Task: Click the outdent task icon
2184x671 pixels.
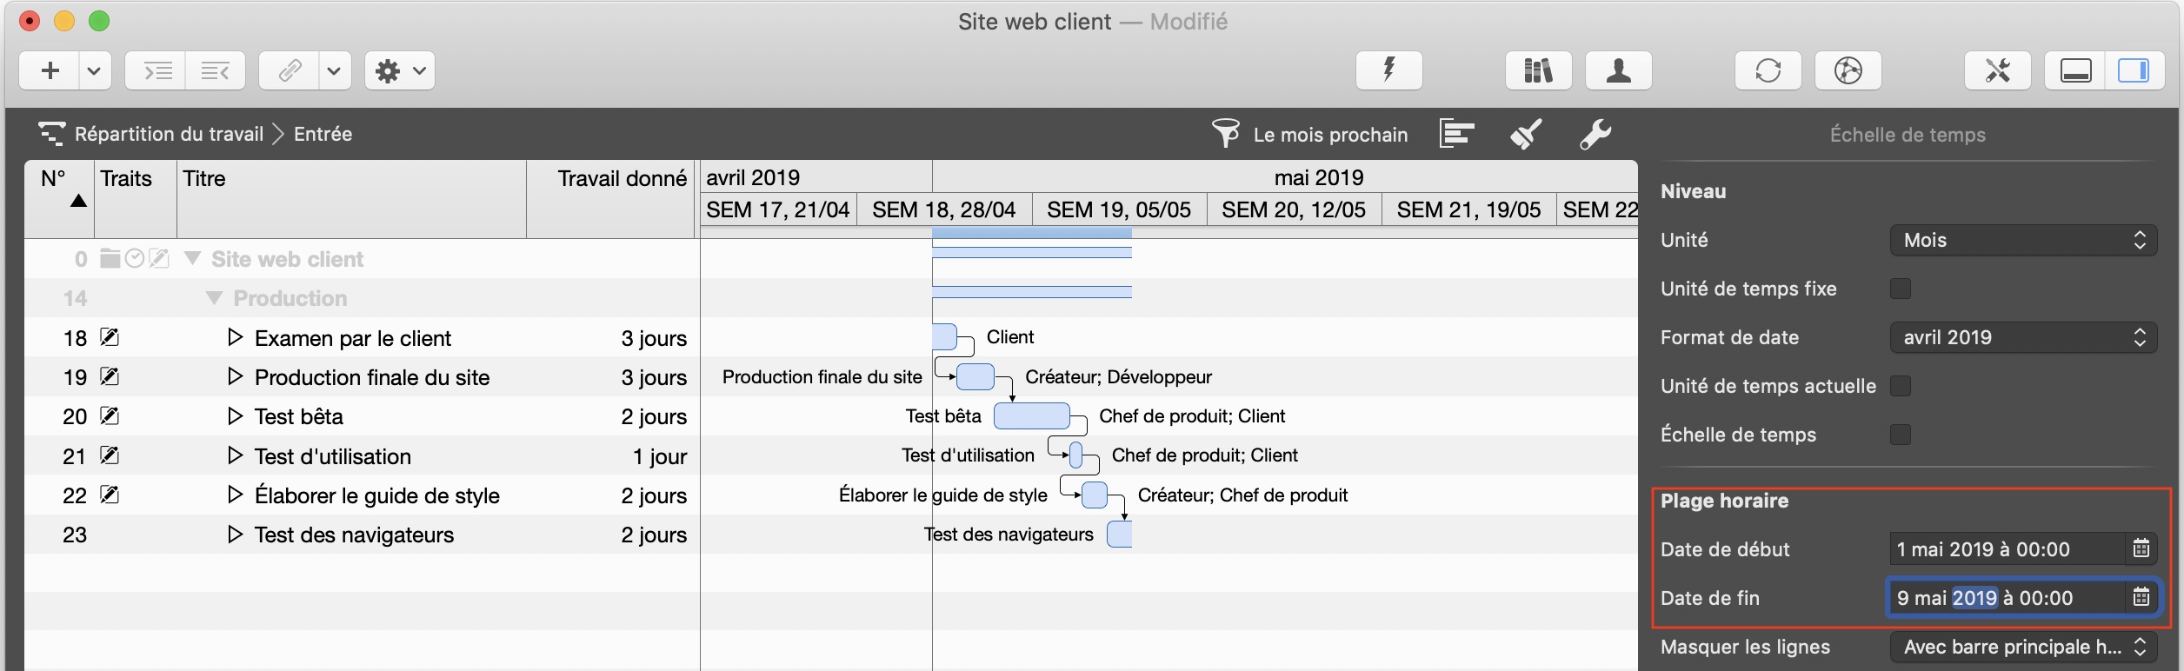Action: click(215, 70)
